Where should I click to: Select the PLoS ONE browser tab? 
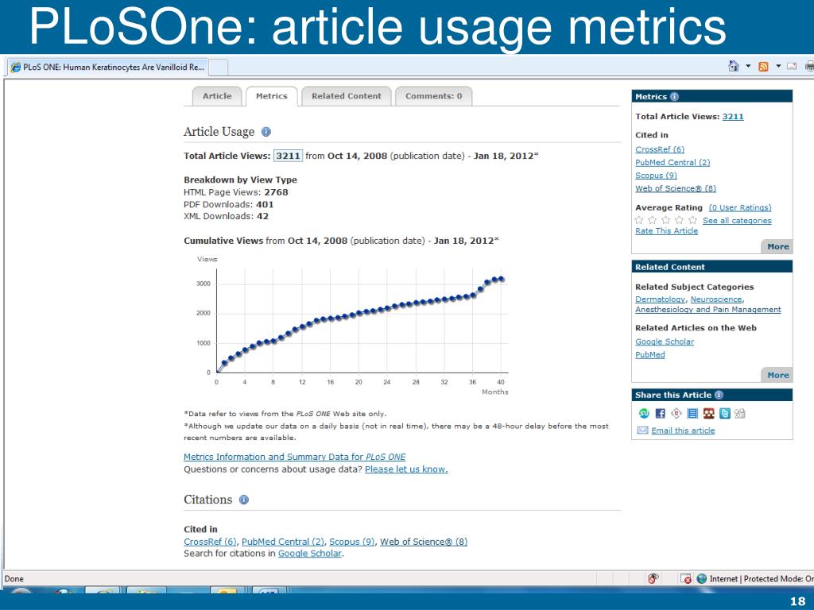108,67
